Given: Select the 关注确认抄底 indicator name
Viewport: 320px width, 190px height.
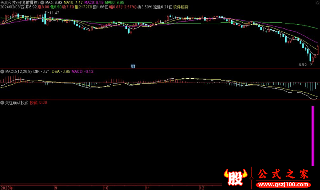Looking at the screenshot, I should [16, 103].
